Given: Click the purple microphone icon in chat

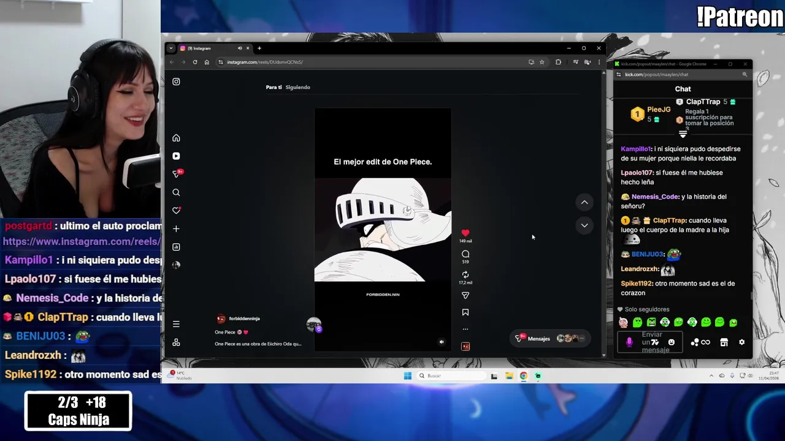Looking at the screenshot, I should tap(629, 342).
